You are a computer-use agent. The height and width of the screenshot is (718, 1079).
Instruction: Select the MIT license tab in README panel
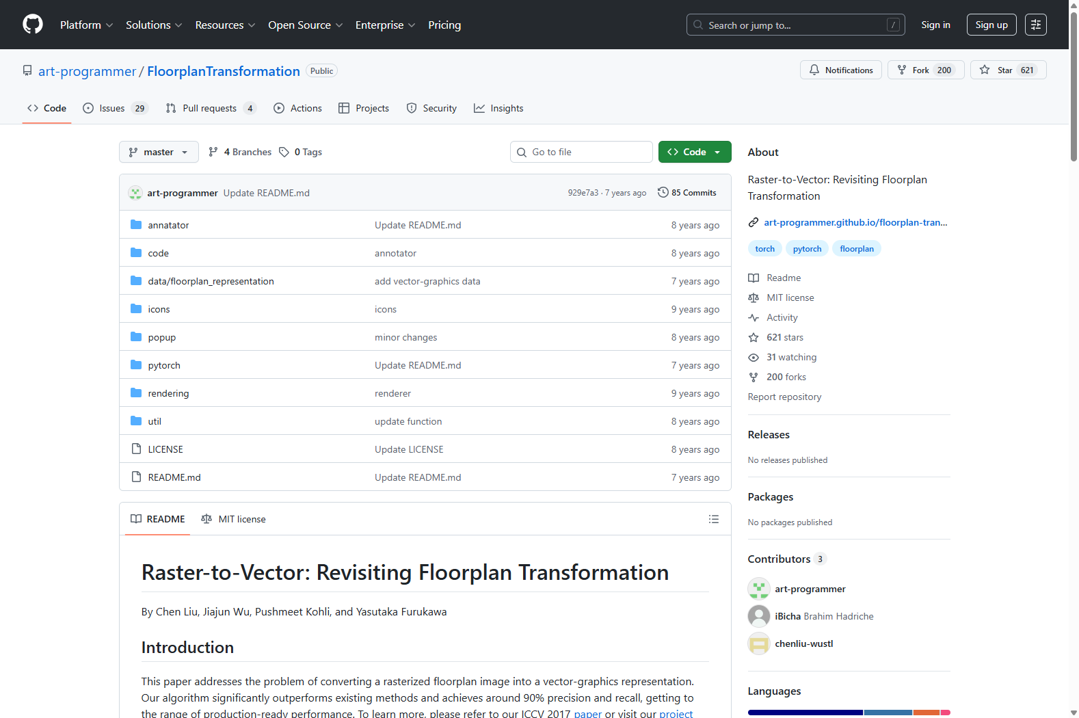233,519
